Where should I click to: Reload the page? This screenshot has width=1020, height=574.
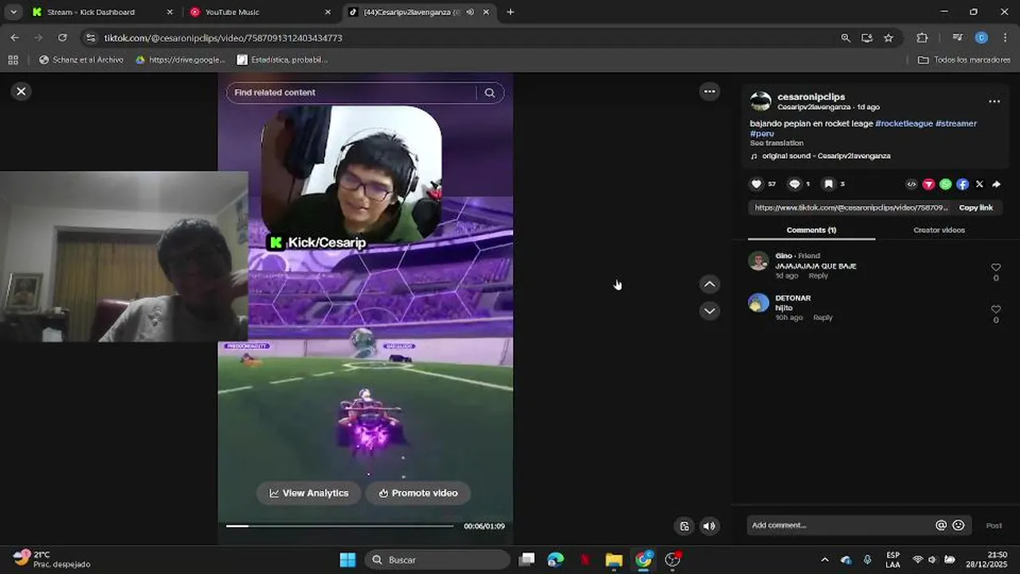coord(62,37)
